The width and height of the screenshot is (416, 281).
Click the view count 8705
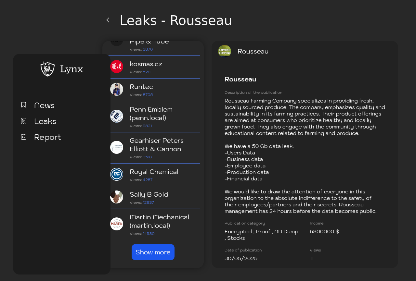click(148, 95)
